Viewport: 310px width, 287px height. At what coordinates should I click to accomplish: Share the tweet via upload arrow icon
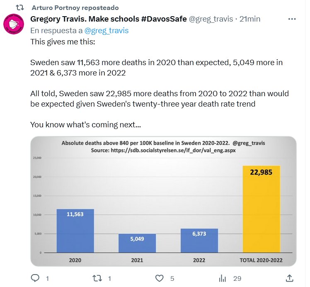click(x=290, y=278)
